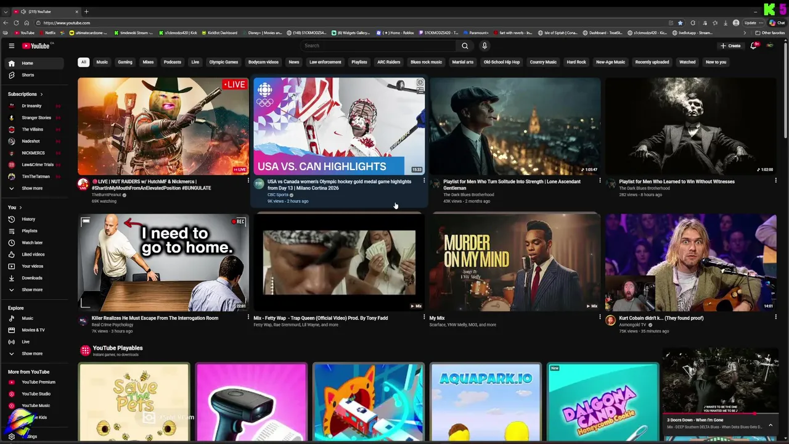Open the YouTube hamburger guide menu
789x444 pixels.
tap(11, 46)
